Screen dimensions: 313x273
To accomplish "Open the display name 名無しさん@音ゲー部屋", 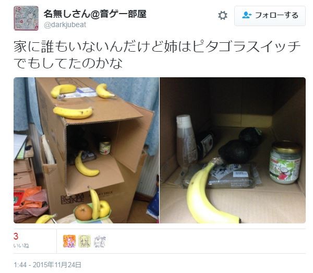I will click(95, 14).
